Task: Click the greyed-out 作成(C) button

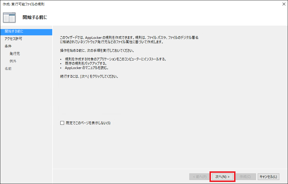Action: [x=245, y=177]
